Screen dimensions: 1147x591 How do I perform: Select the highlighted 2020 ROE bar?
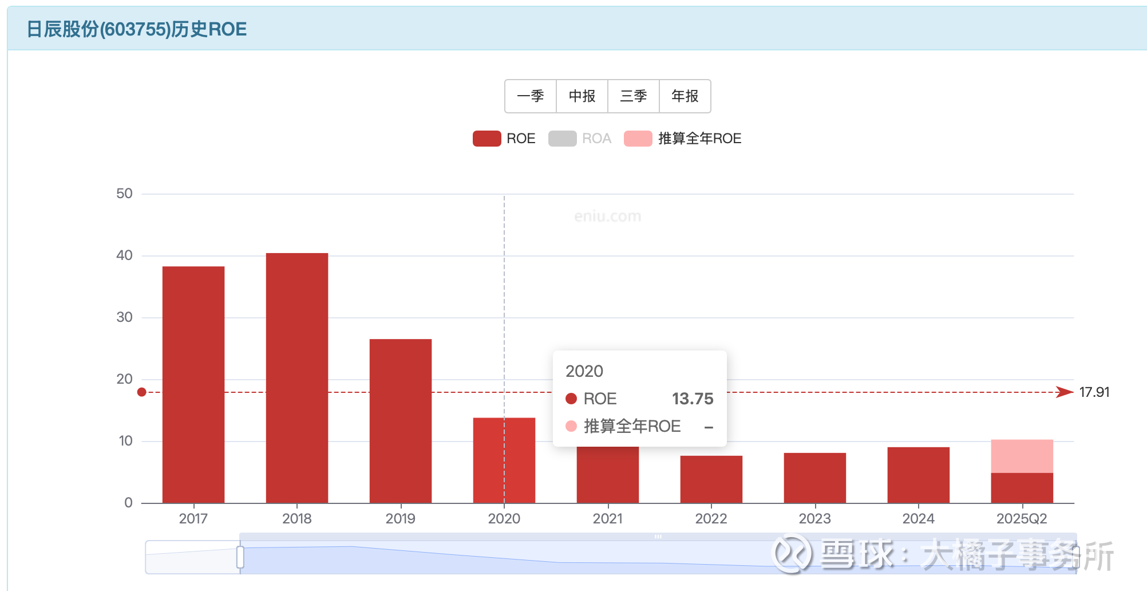click(x=504, y=460)
